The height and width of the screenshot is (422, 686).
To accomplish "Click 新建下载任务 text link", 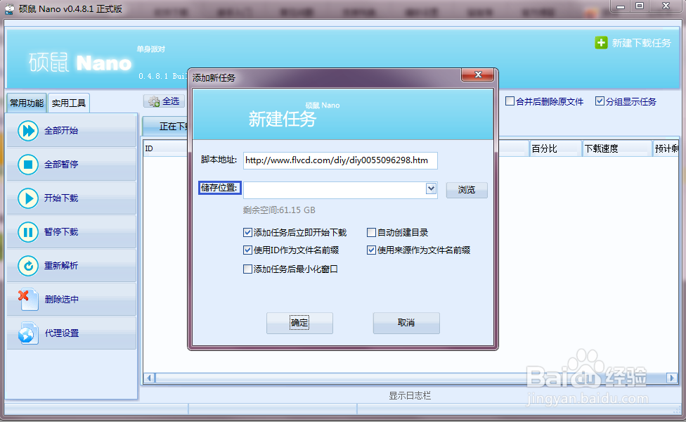I will point(642,43).
